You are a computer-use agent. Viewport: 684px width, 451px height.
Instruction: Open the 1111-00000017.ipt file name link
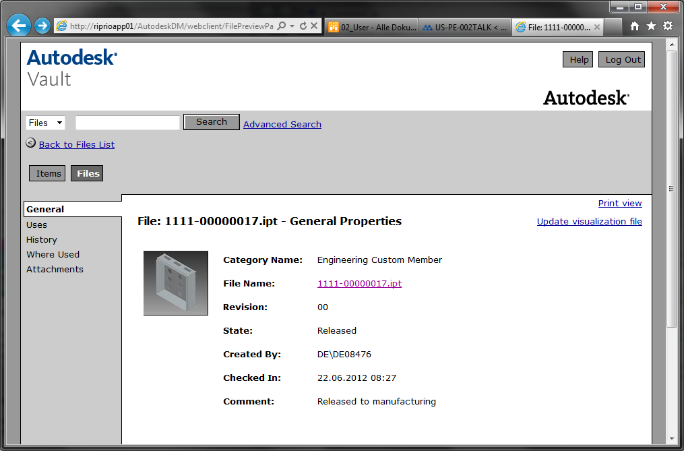click(x=359, y=284)
